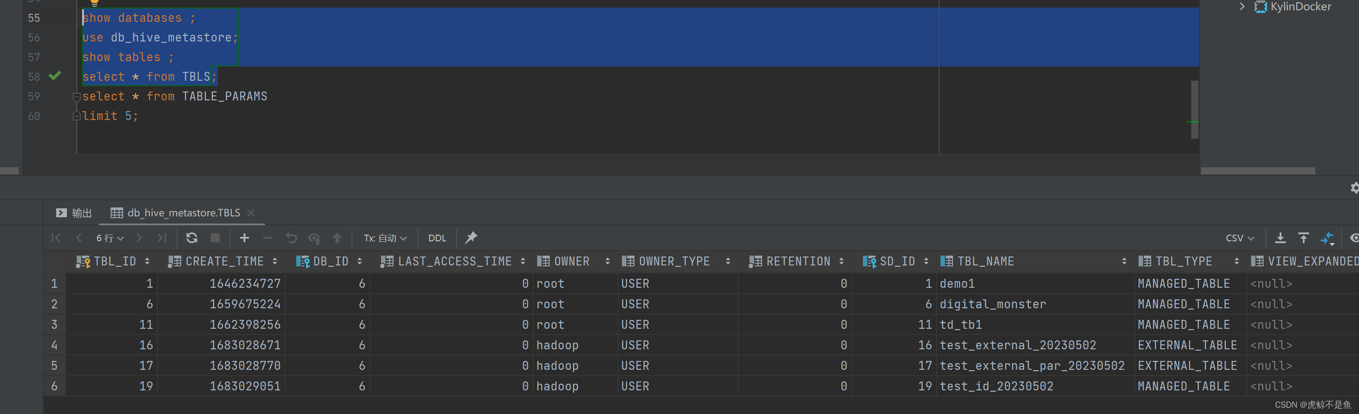Viewport: 1359px width, 414px height.
Task: Toggle sort on the TBL_ID column
Action: [x=147, y=261]
